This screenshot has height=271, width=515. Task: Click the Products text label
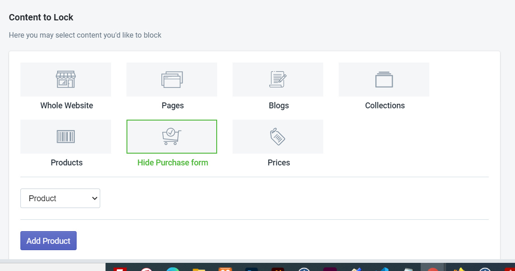67,163
